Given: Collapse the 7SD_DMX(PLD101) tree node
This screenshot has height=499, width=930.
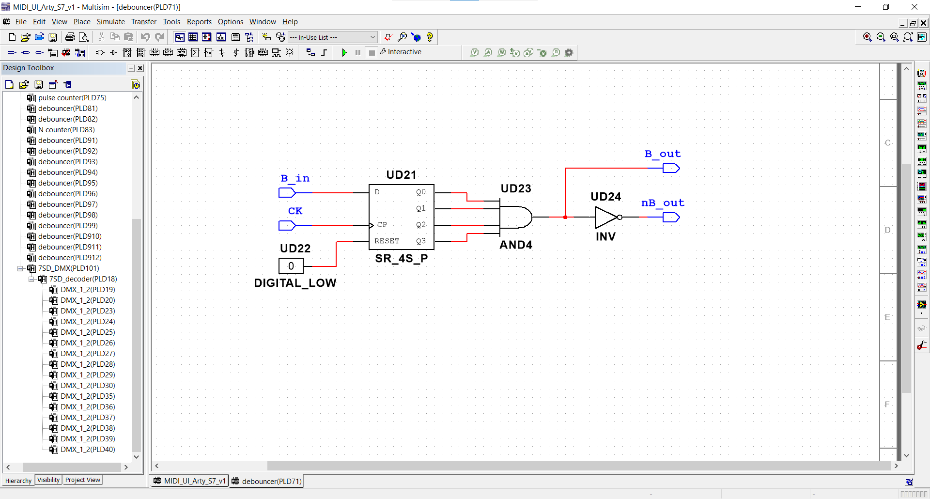Looking at the screenshot, I should [20, 268].
